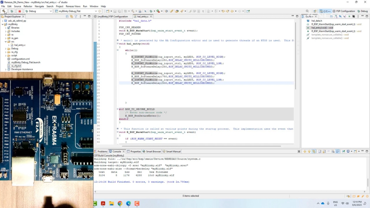Viewport: 370px width, 208px height.
Task: Collapse the src folder
Action: 6,42
